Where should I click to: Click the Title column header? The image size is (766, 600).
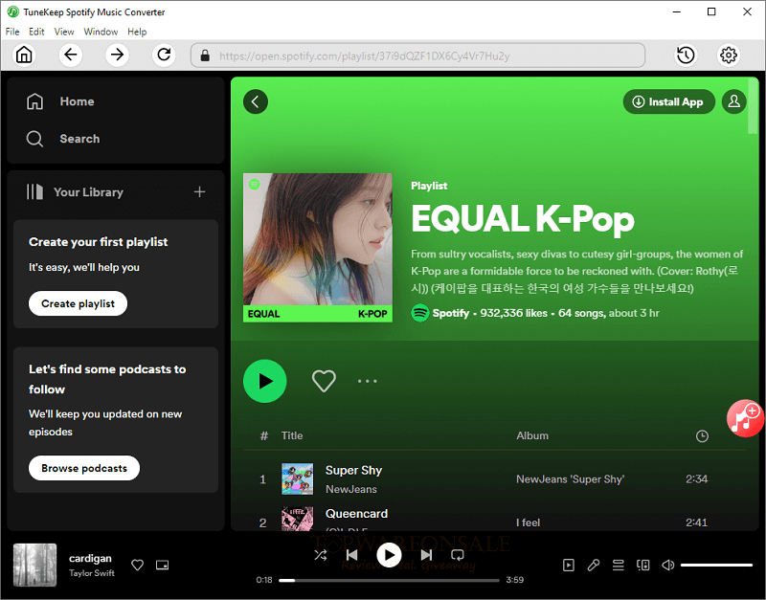coord(292,435)
